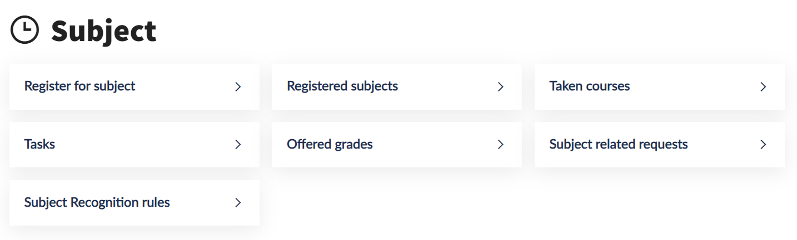This screenshot has height=240, width=797.
Task: View the Offered grades text label
Action: (x=330, y=145)
